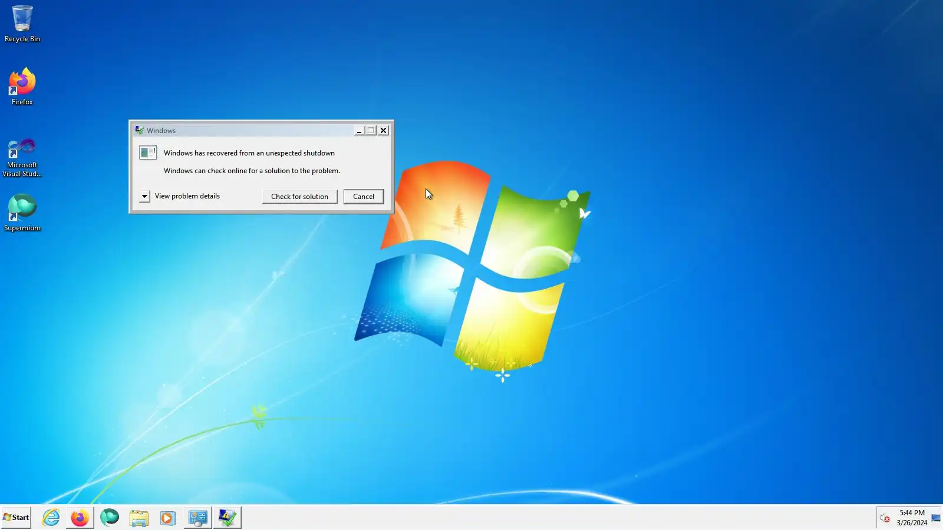Expand View problem details arrow

tap(144, 196)
